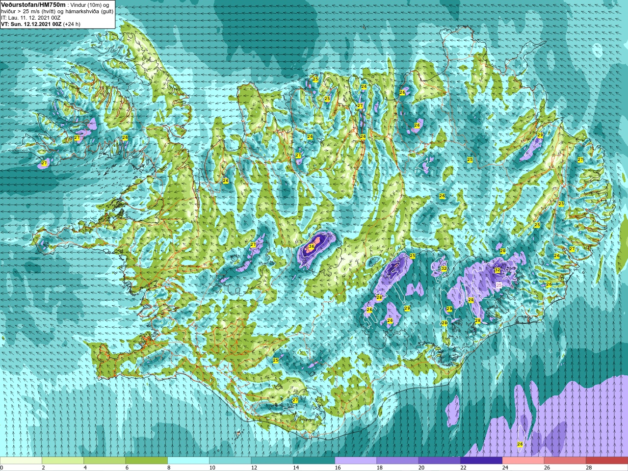This screenshot has width=628, height=471.
Task: Click the 26–28 m/s salmon legend swatch
Action: pos(565,461)
